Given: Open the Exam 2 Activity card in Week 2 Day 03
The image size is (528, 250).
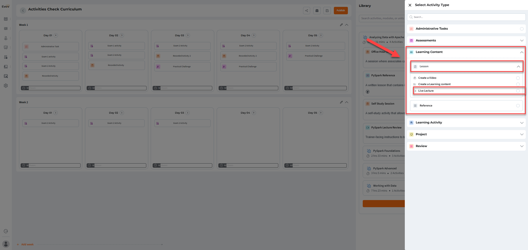Looking at the screenshot, I should [x=182, y=123].
